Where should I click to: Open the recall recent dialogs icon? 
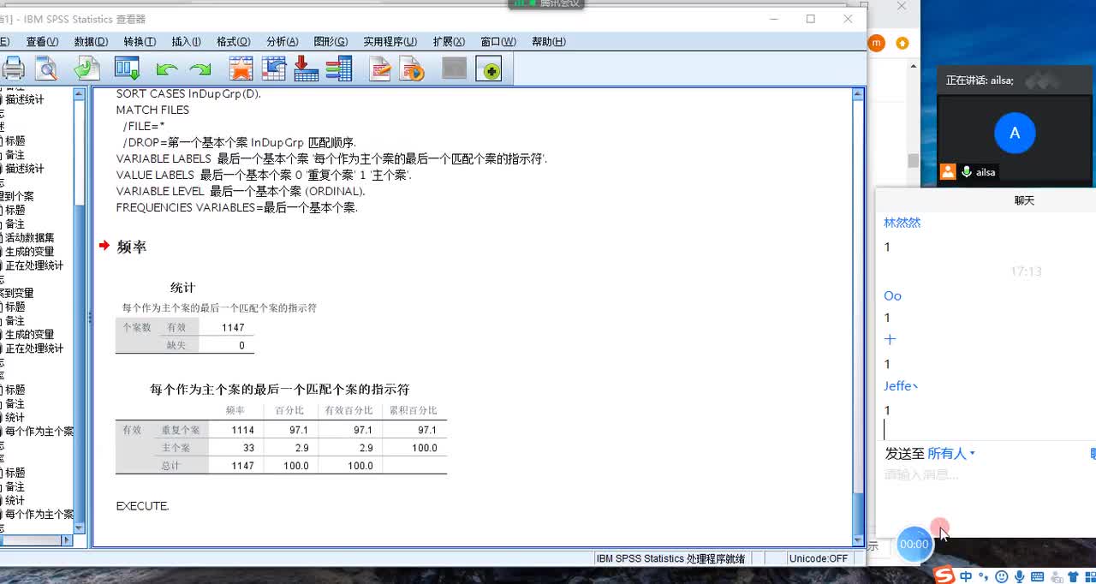[127, 69]
